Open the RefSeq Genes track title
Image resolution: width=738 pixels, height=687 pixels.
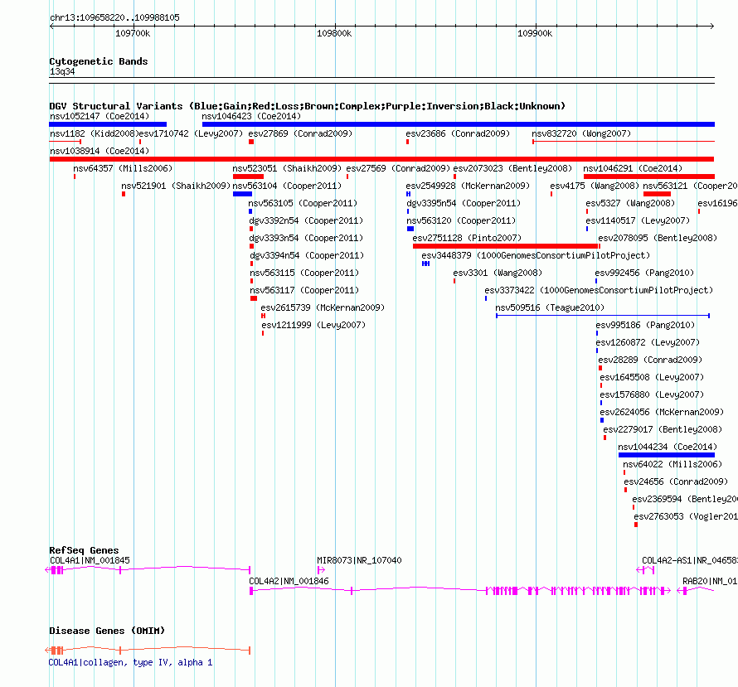pyautogui.click(x=85, y=550)
